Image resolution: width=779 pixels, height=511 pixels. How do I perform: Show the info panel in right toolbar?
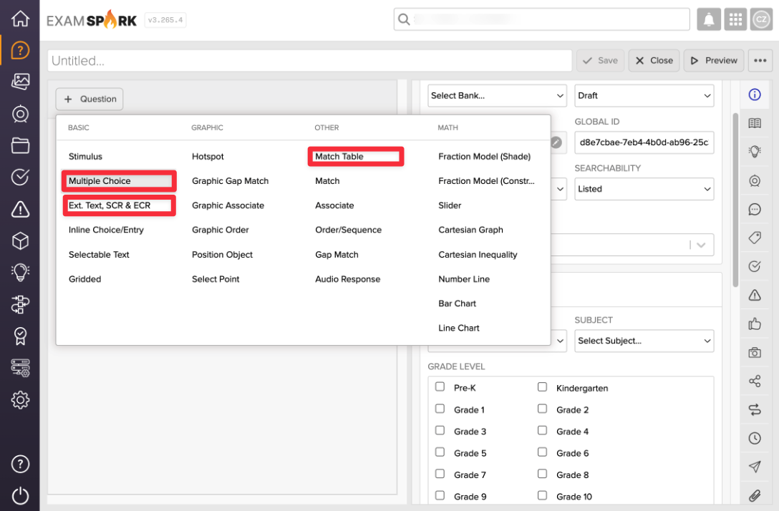[755, 94]
